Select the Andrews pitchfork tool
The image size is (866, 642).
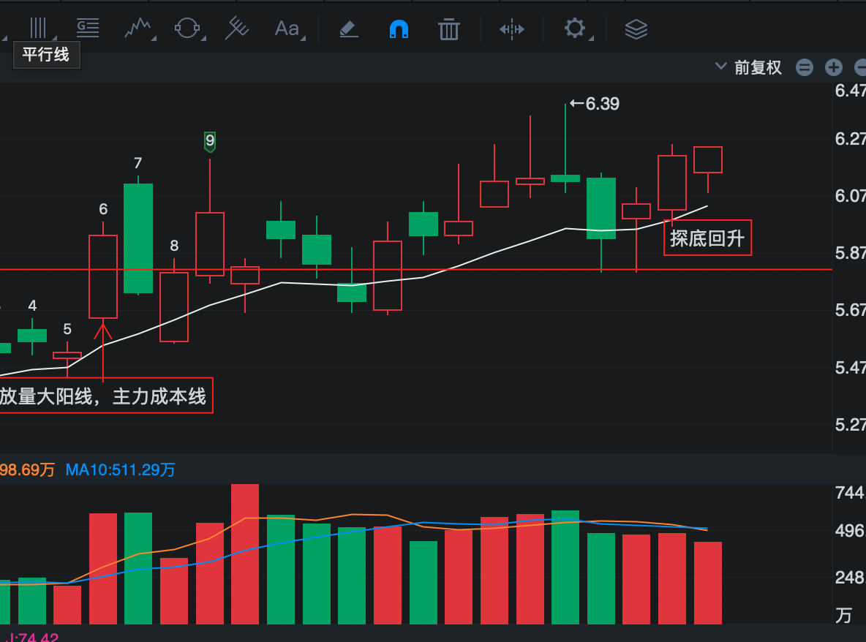pyautogui.click(x=236, y=29)
